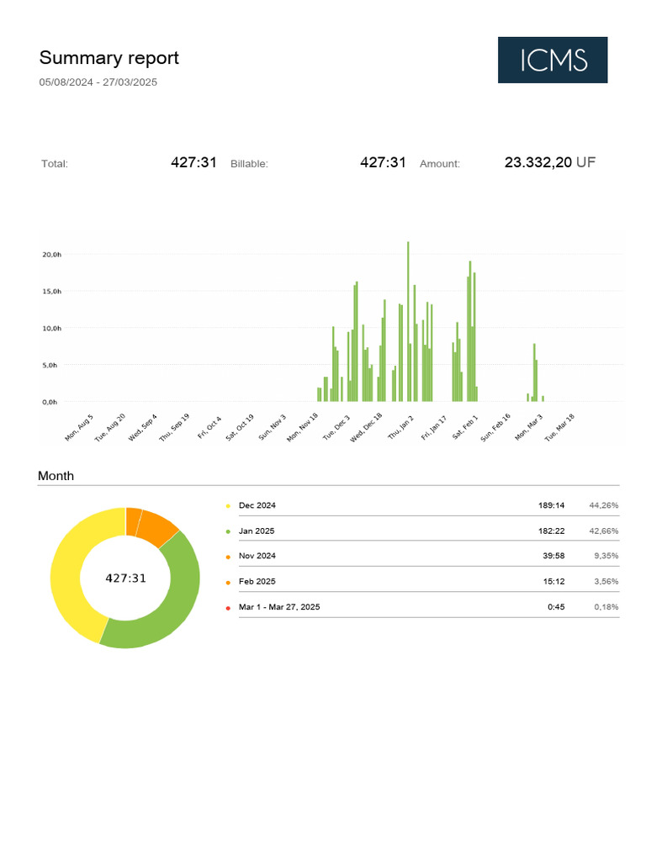646x861 pixels.
Task: Click the 0,0h axis label
Action: pos(50,402)
